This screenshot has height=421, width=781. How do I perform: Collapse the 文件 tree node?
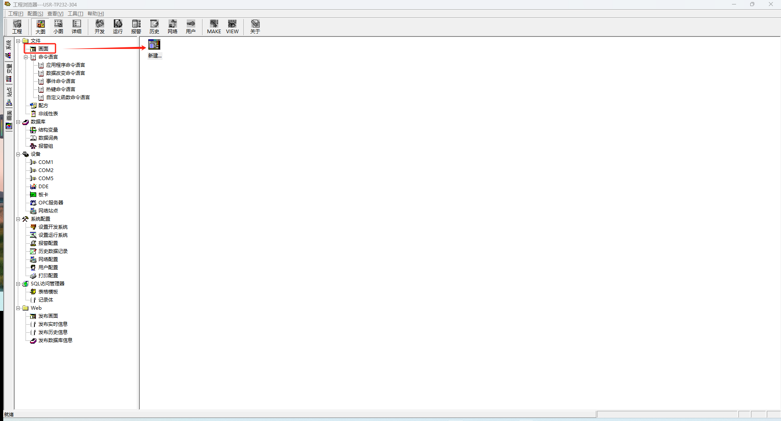pyautogui.click(x=18, y=41)
